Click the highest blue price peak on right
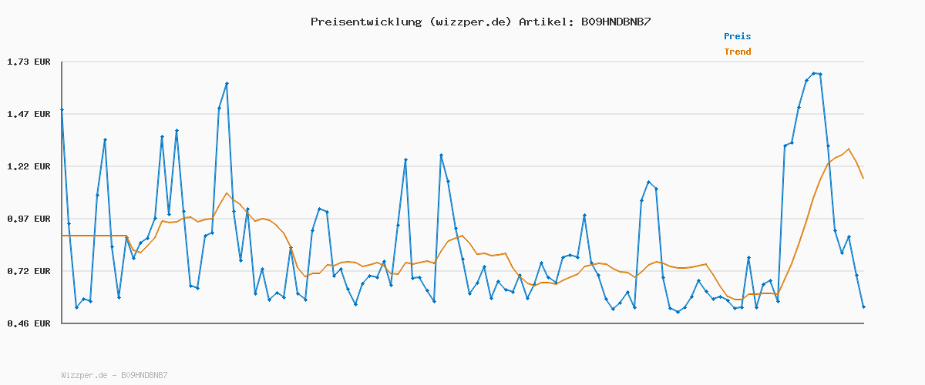The width and height of the screenshot is (925, 385). tap(814, 73)
